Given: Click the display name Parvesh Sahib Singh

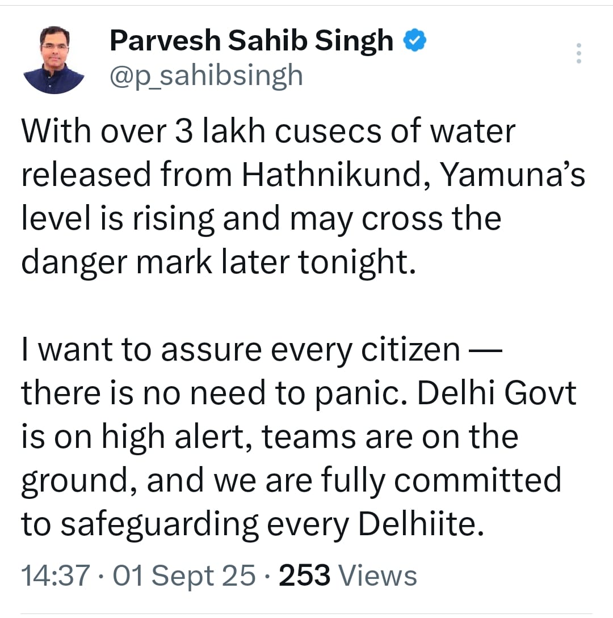Looking at the screenshot, I should (251, 41).
